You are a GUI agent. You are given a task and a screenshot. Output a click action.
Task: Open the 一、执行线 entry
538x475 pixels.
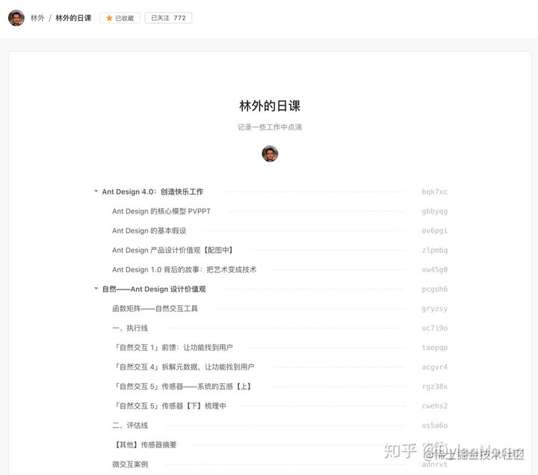click(x=130, y=328)
